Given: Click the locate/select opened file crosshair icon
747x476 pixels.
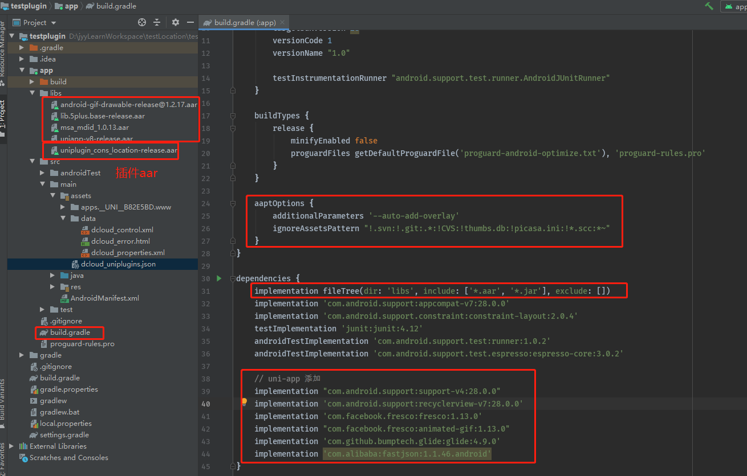Looking at the screenshot, I should click(x=142, y=22).
